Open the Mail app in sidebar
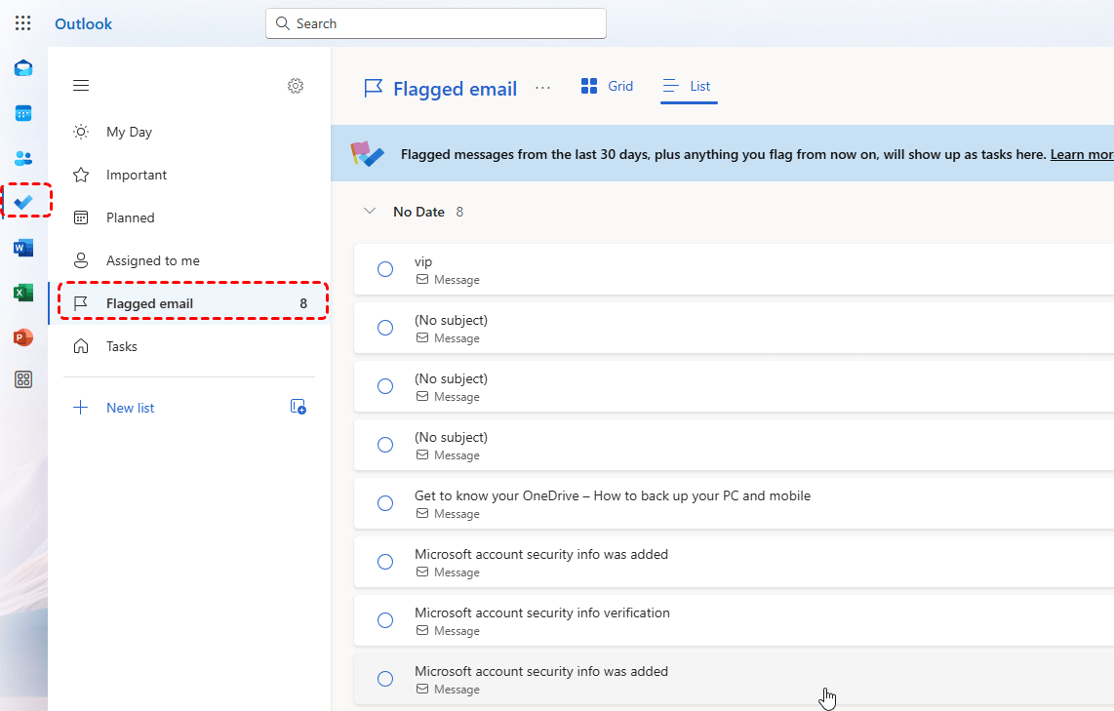 click(x=23, y=68)
